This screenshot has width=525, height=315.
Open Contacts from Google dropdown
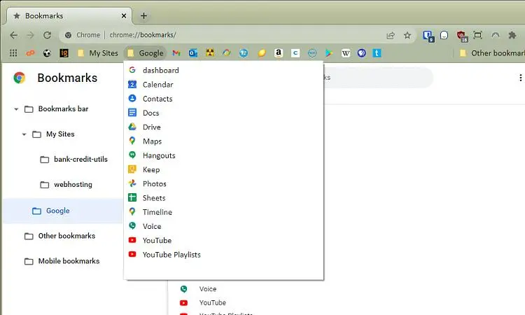point(223,99)
